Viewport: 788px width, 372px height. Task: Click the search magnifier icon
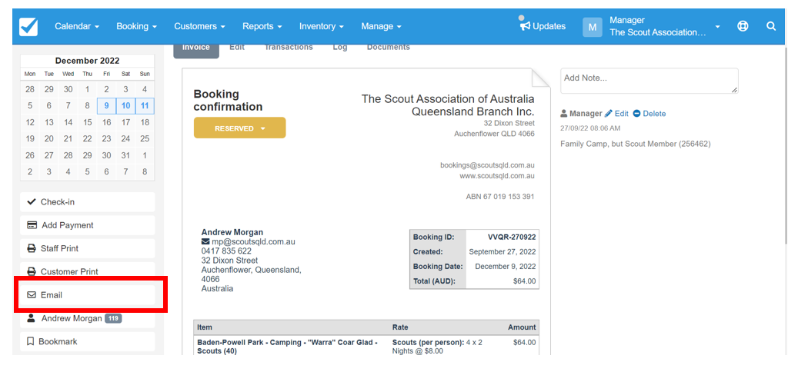tap(771, 26)
